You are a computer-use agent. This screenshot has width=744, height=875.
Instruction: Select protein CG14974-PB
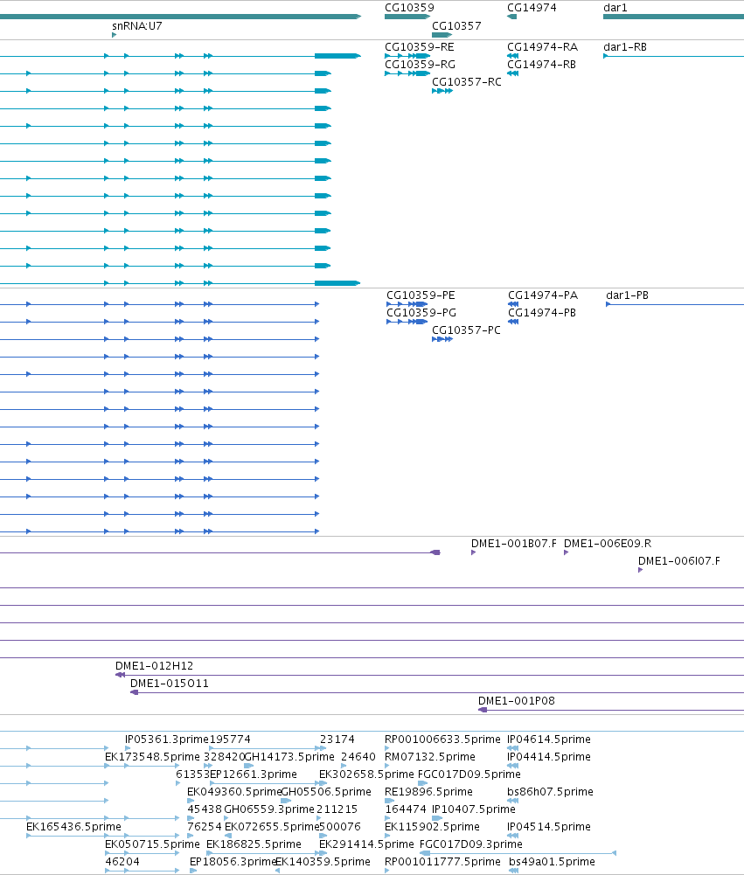click(541, 313)
